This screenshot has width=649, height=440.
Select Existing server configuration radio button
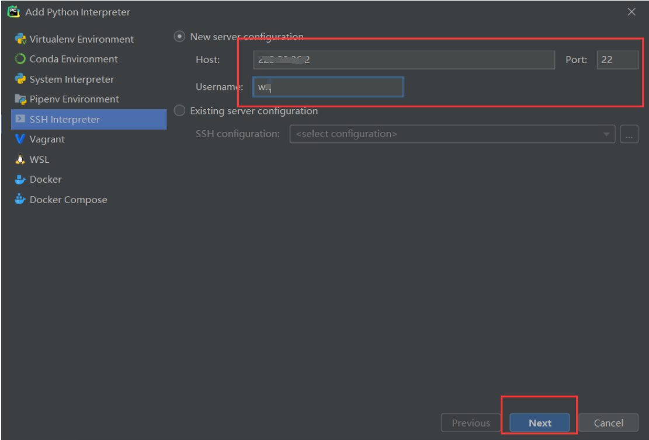[x=179, y=110]
